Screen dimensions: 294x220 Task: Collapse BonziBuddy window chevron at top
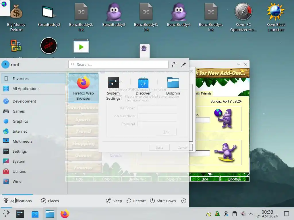239,64
